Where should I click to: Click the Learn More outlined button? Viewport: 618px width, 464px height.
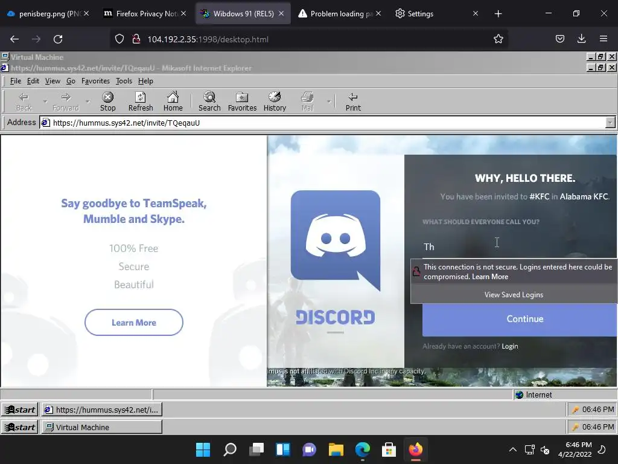tap(133, 323)
